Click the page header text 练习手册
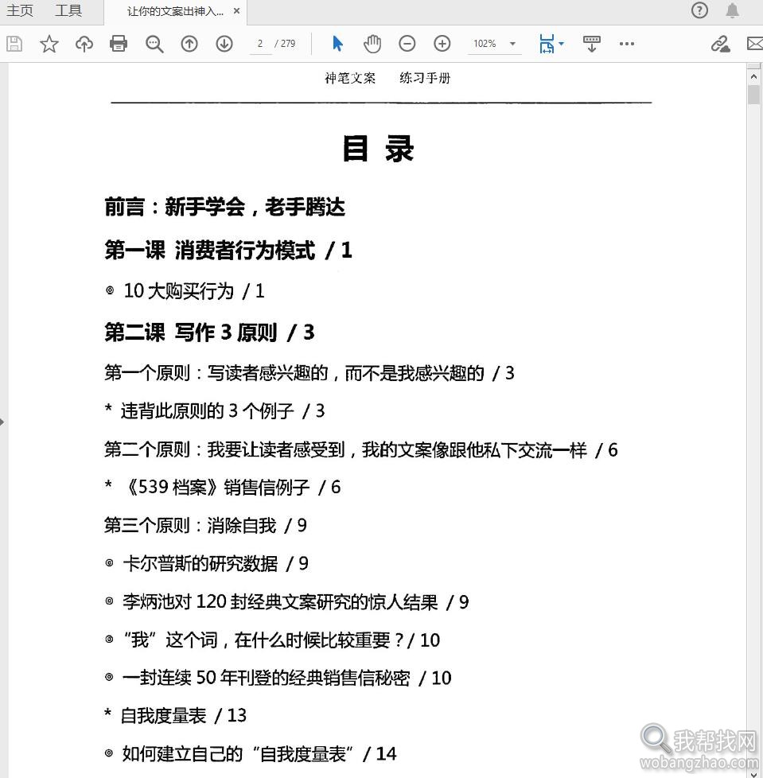This screenshot has width=763, height=778. click(425, 78)
